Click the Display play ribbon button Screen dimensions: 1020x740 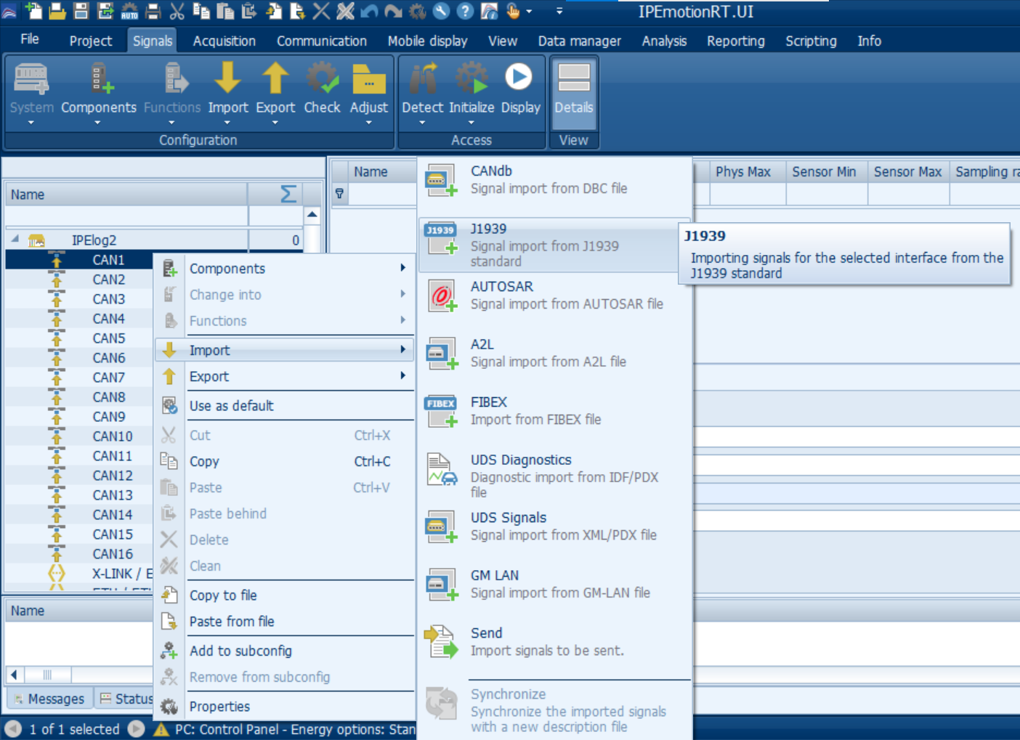click(x=521, y=89)
